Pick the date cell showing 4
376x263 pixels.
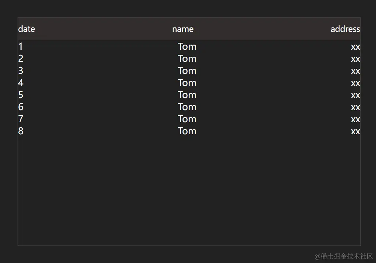(x=21, y=83)
